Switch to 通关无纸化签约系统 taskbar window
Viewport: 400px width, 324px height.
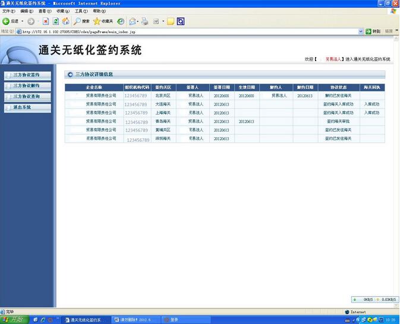87,320
